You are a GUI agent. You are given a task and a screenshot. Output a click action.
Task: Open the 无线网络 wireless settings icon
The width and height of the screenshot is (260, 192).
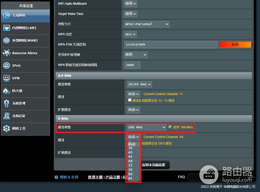(6, 16)
